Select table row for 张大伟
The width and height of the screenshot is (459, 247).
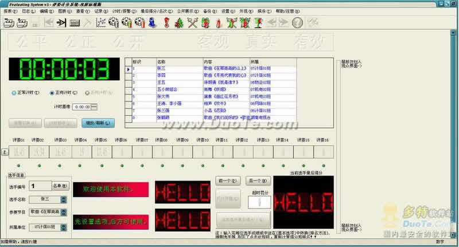click(214, 96)
